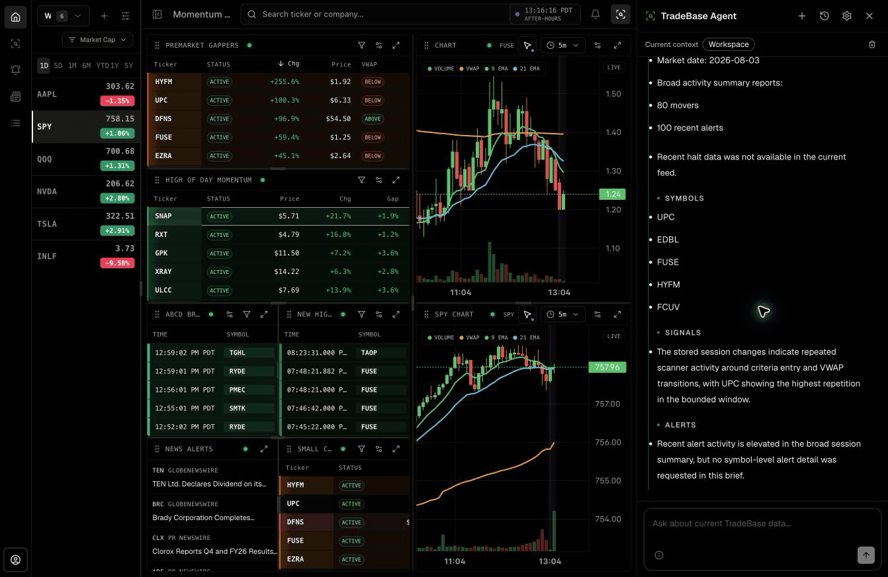Select the 1M range tab

72,66
